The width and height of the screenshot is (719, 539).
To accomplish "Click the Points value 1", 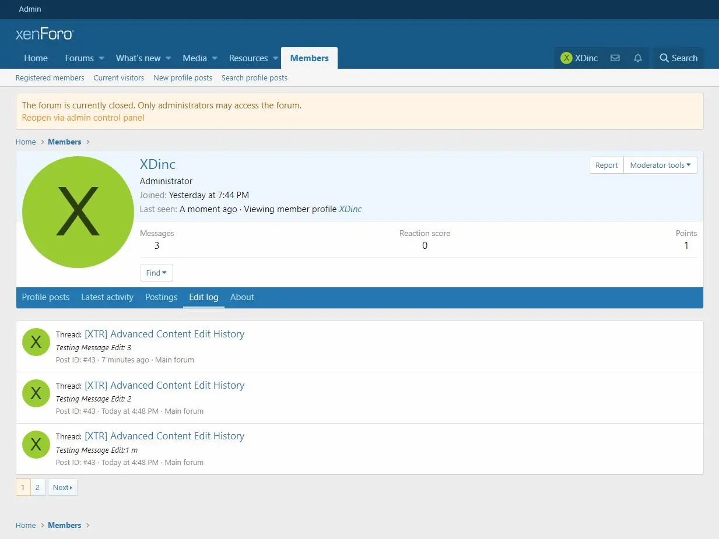I will coord(686,245).
